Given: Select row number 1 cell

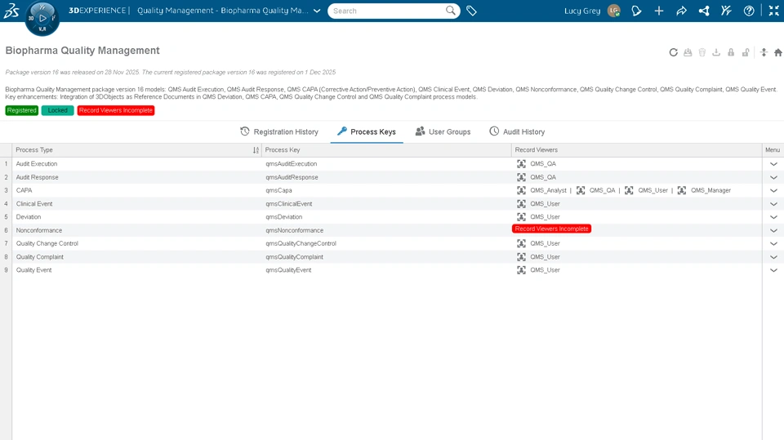Looking at the screenshot, I should (x=6, y=163).
